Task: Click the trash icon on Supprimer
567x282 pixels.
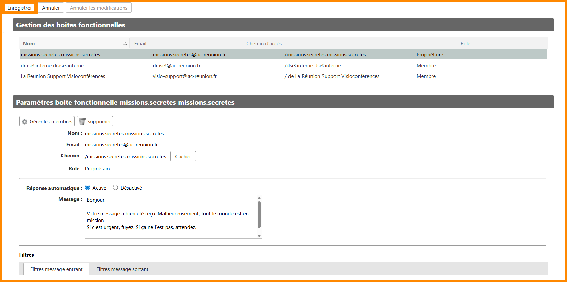Action: [82, 122]
